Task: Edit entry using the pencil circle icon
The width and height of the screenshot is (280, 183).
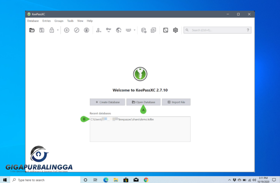Action: [x=77, y=30]
